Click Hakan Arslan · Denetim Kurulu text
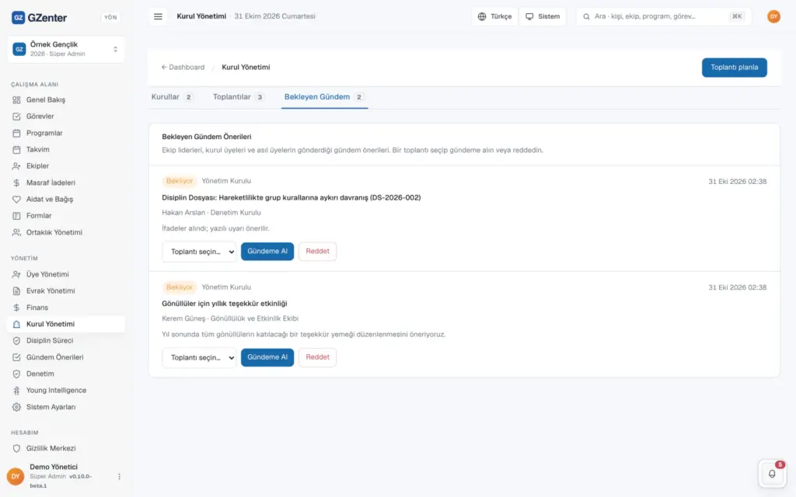 211,213
